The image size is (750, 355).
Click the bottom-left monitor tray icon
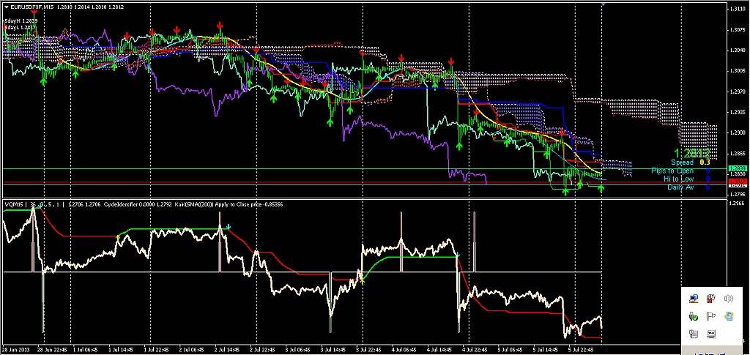[x=694, y=333]
